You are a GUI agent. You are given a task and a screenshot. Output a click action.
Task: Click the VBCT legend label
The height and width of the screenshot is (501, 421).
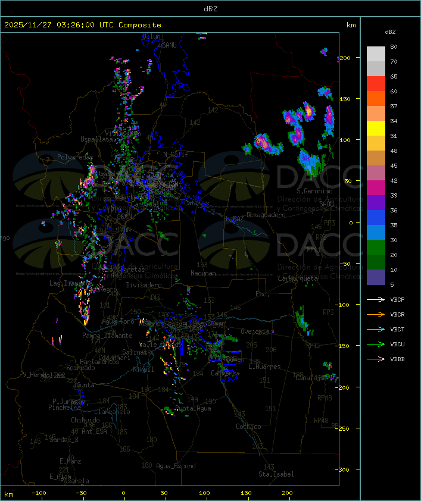(397, 330)
